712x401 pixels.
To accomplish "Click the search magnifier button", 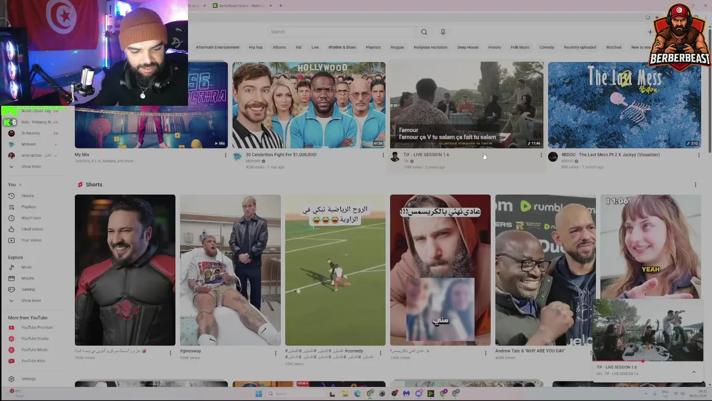I will 424,32.
